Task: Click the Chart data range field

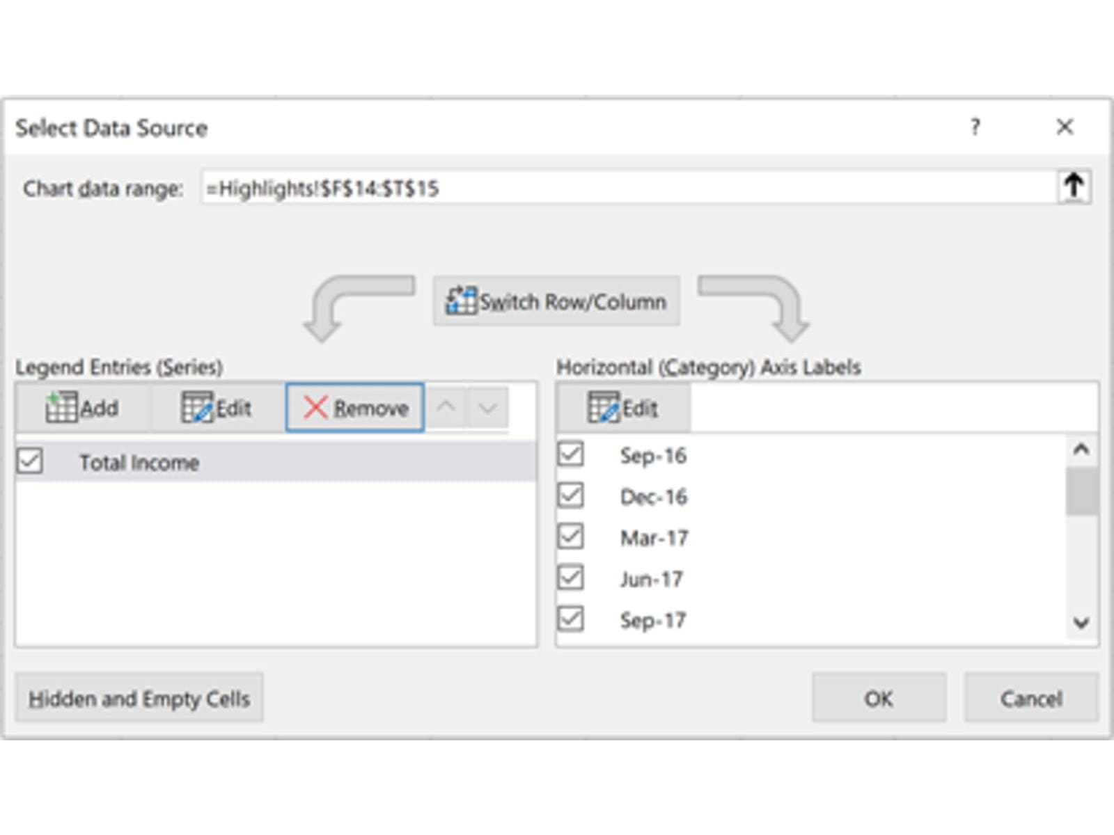Action: (x=627, y=188)
